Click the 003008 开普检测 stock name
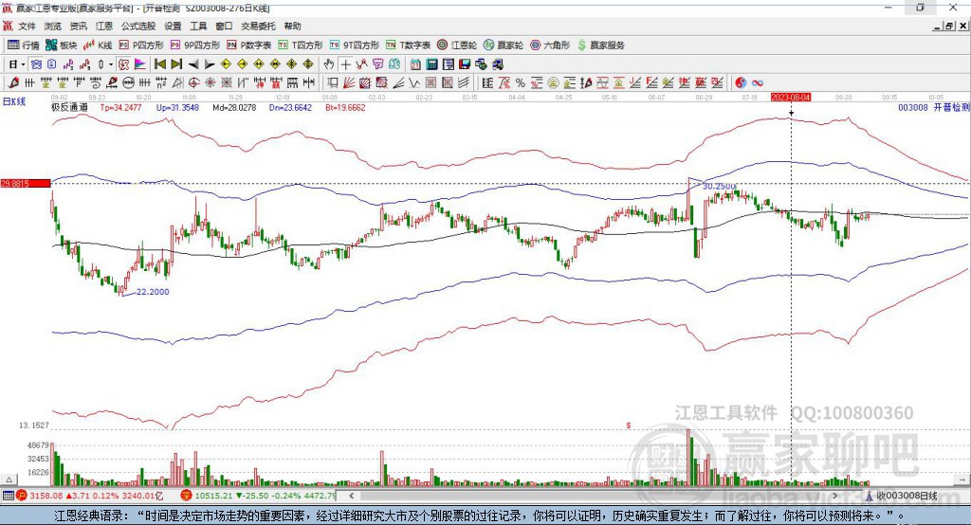Viewport: 971px width, 525px height. click(x=934, y=107)
